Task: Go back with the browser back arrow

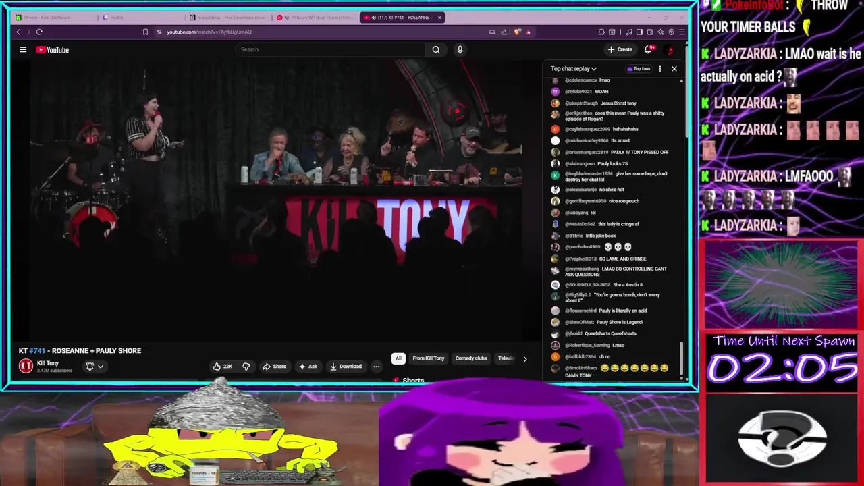Action: [x=18, y=32]
